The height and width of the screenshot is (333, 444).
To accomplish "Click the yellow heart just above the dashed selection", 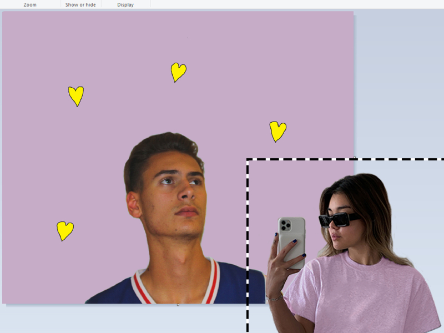I will pos(277,130).
